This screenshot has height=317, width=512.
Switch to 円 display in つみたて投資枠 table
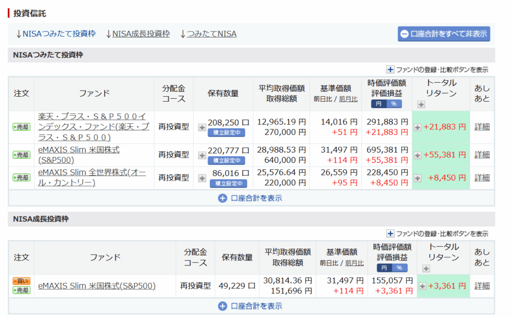coord(378,104)
